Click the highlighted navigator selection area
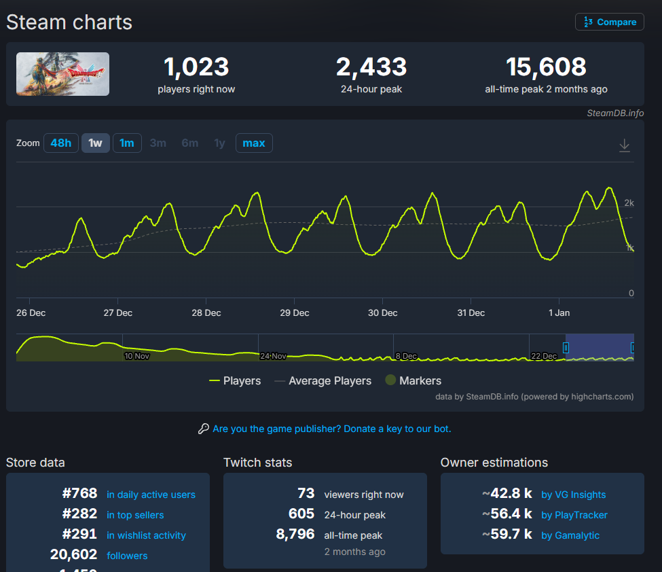The image size is (662, 572). click(600, 347)
